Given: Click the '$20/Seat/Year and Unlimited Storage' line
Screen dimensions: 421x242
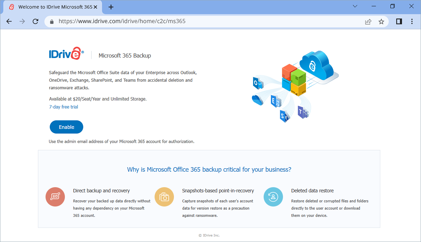Looking at the screenshot, I should coord(98,99).
